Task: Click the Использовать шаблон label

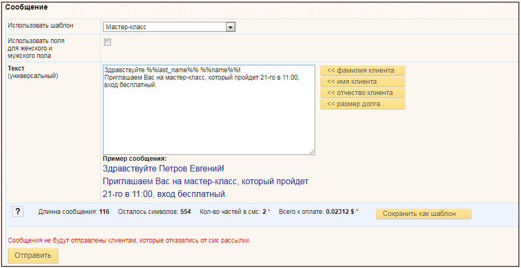Action: [x=40, y=25]
